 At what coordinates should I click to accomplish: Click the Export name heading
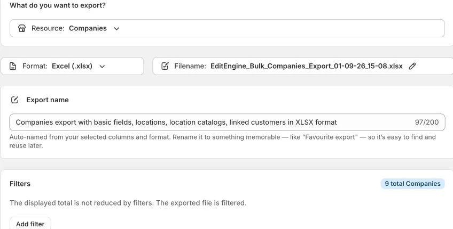[48, 100]
